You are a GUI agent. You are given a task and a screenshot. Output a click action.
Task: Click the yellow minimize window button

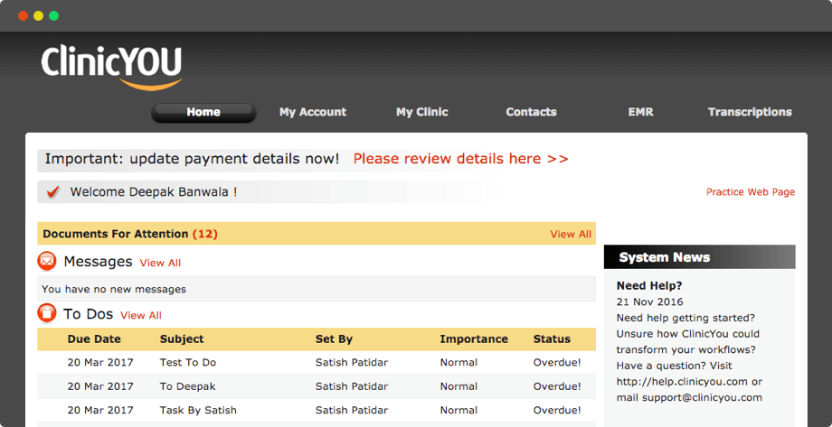(x=38, y=16)
